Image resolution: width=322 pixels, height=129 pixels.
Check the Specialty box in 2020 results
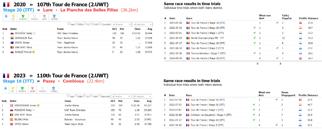tap(100, 24)
